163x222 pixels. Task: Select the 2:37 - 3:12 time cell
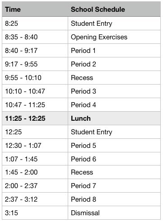click(35, 199)
